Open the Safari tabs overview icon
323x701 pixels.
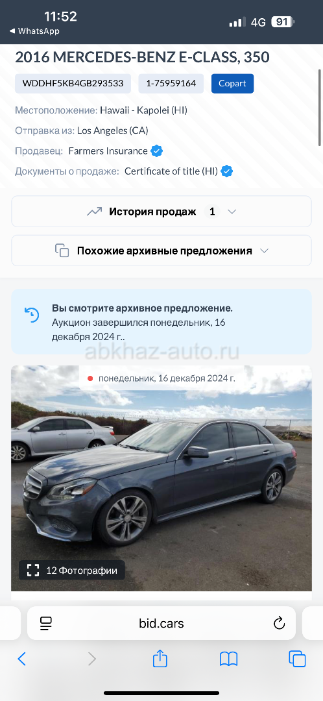pyautogui.click(x=297, y=659)
